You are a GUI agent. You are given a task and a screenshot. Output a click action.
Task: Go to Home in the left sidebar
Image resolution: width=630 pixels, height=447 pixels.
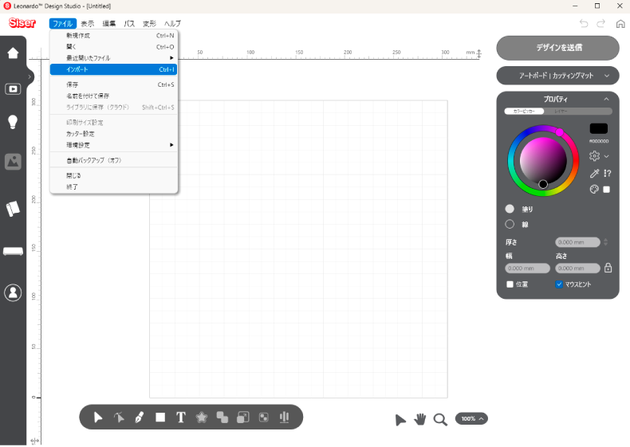[x=13, y=53]
